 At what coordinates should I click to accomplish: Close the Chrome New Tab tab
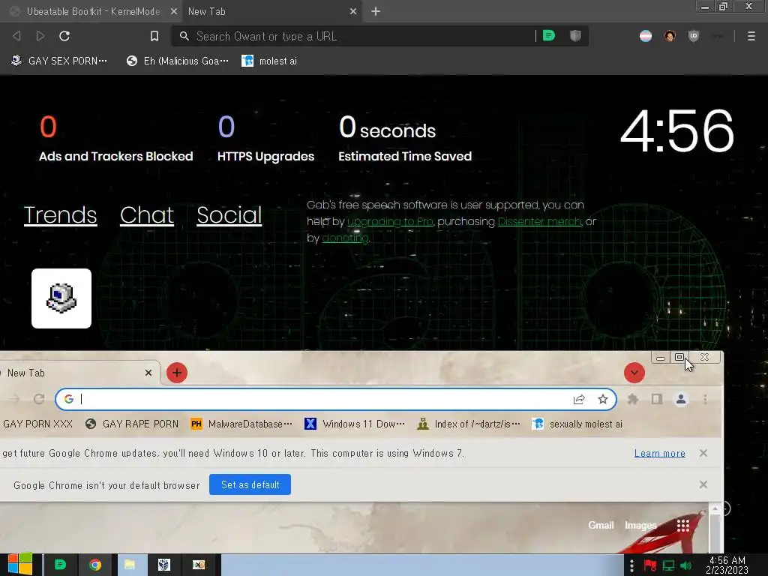[148, 373]
